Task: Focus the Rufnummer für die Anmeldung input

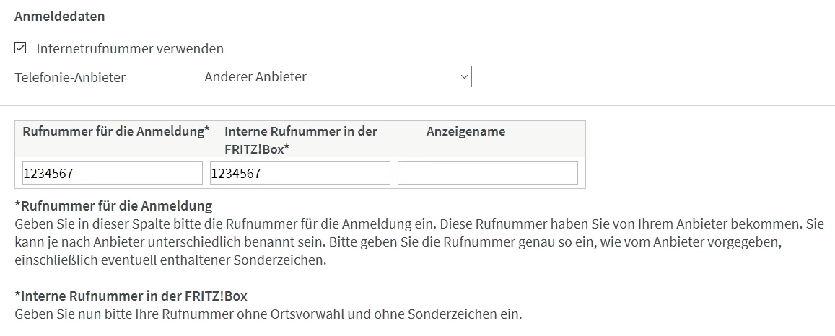Action: pos(113,173)
